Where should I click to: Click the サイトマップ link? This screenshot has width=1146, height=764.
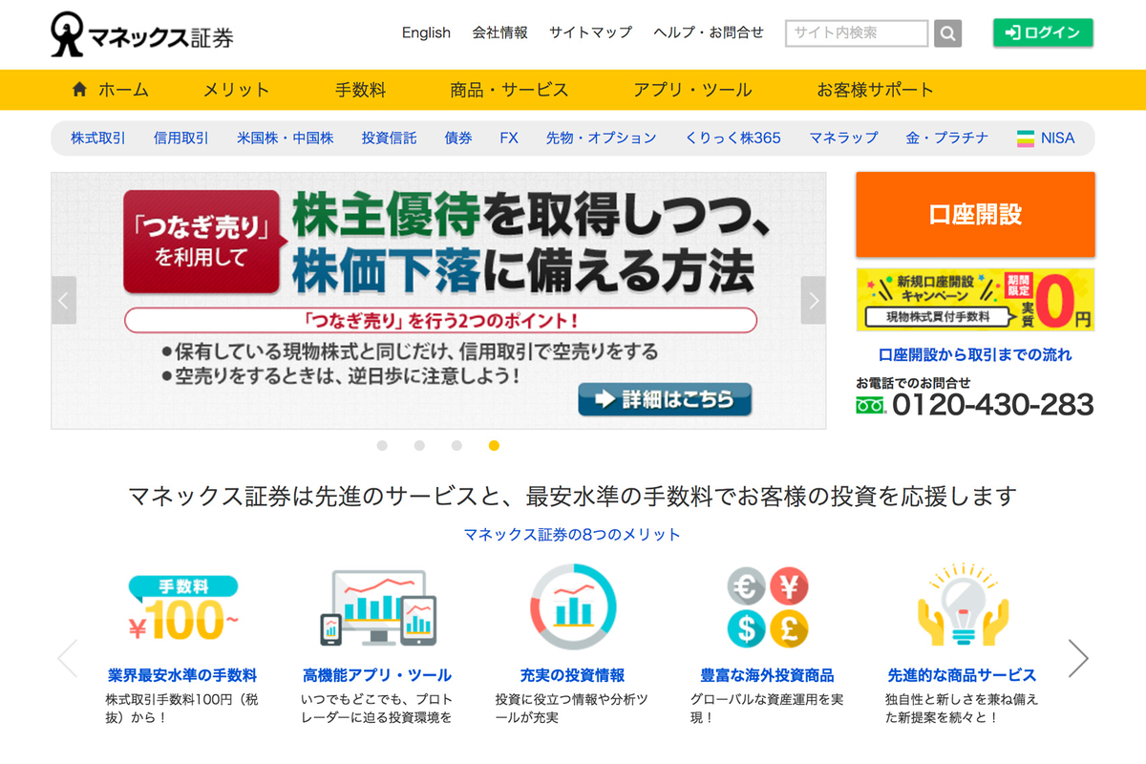click(x=590, y=32)
